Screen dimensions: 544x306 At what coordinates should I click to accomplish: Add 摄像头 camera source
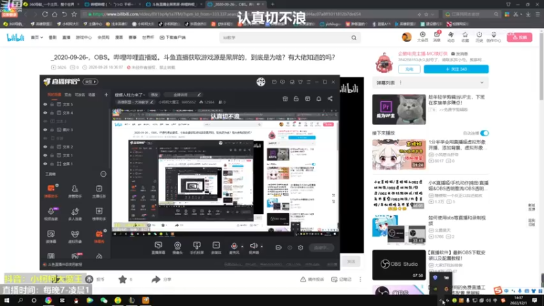pos(177,248)
